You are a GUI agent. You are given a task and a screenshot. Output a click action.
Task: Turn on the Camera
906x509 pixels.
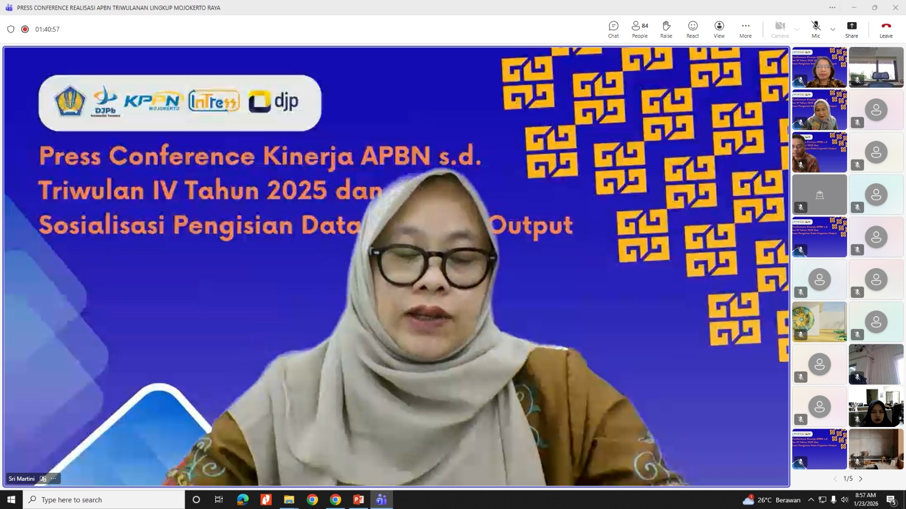coord(780,29)
